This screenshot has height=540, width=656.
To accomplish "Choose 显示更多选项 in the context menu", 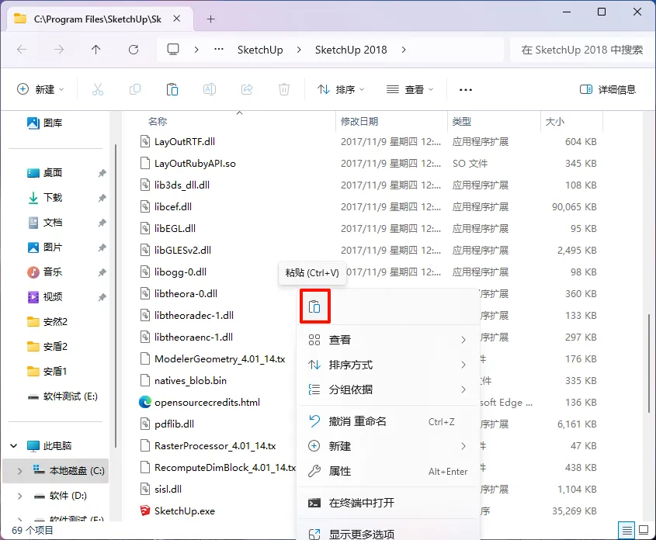I will coord(388,534).
